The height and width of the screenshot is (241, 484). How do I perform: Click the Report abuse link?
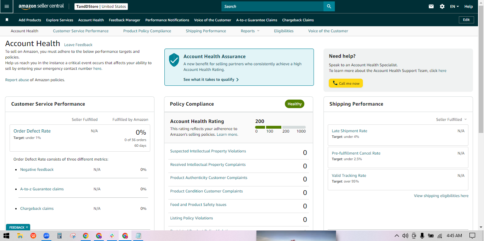[17, 80]
